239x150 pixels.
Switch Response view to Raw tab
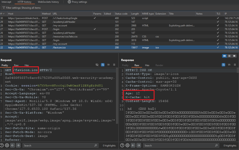[x=137, y=65]
